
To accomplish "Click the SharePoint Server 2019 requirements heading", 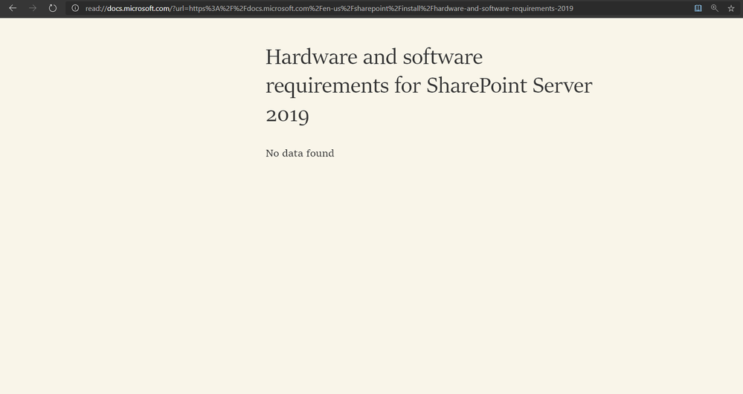I will (x=429, y=85).
